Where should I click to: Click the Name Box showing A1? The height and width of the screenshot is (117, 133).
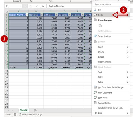(x=13, y=6)
